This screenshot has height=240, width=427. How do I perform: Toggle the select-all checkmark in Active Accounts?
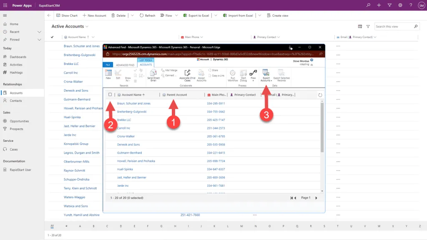52,37
